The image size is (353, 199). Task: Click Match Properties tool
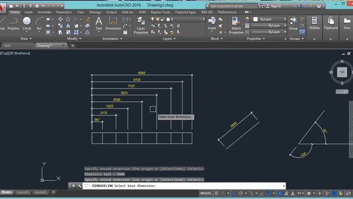[236, 25]
